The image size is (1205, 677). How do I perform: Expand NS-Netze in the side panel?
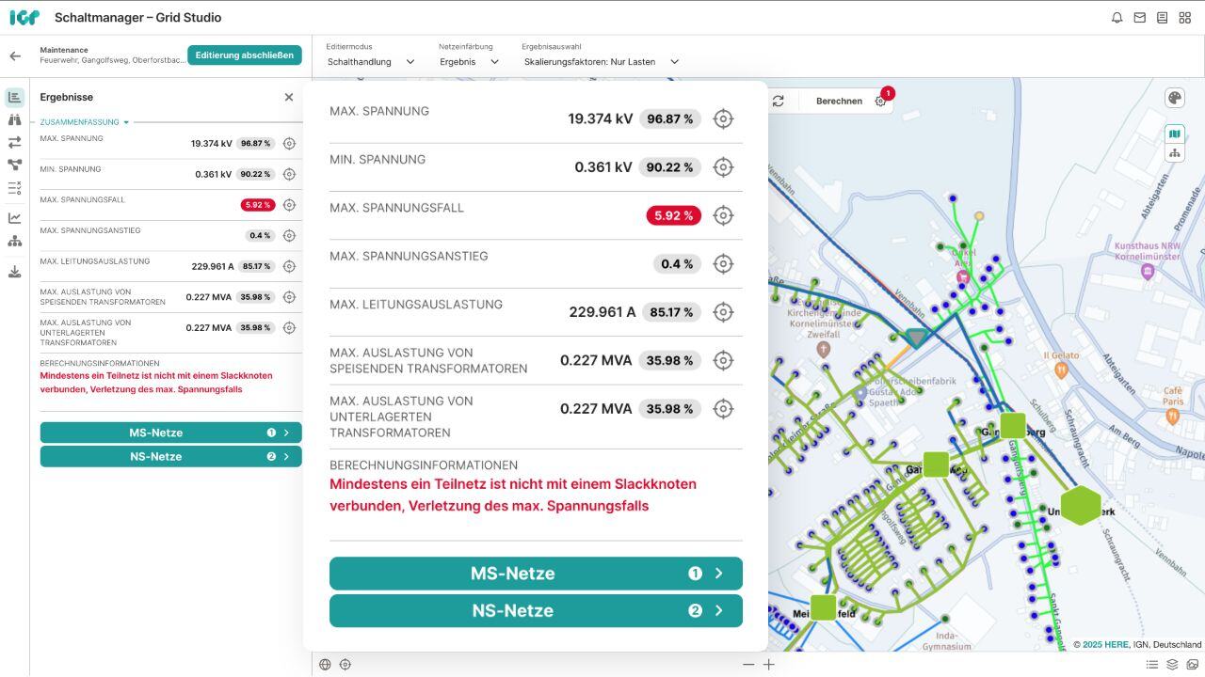(170, 456)
